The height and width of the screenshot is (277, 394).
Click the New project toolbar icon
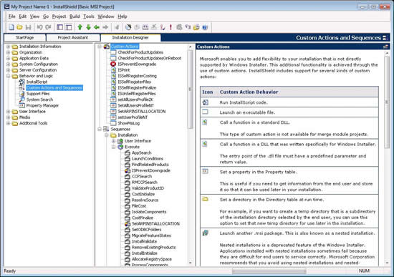[11, 27]
